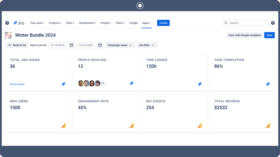This screenshot has width=280, height=157.
Task: Show the +8 additional people badge
Action: tap(103, 83)
